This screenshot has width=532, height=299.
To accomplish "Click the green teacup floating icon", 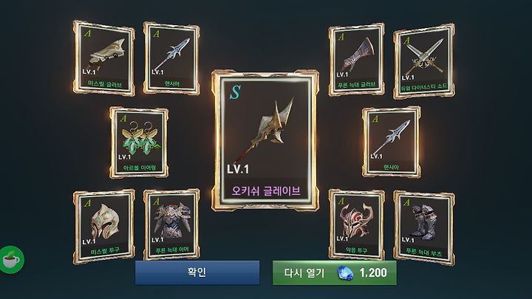I will coord(13,260).
